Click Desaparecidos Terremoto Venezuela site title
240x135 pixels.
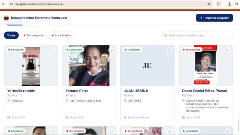[x=39, y=18]
